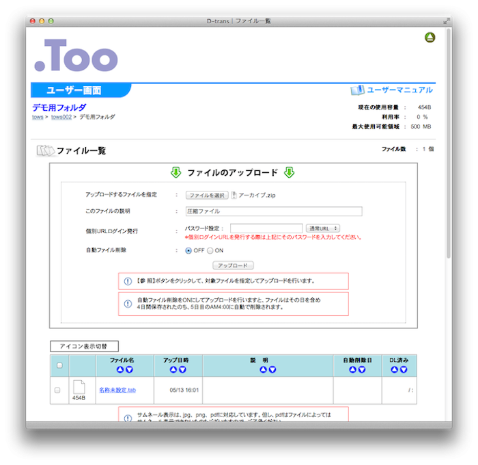The image size is (478, 465).
Task: Open the 名称未設定.tab file link
Action: click(x=117, y=390)
